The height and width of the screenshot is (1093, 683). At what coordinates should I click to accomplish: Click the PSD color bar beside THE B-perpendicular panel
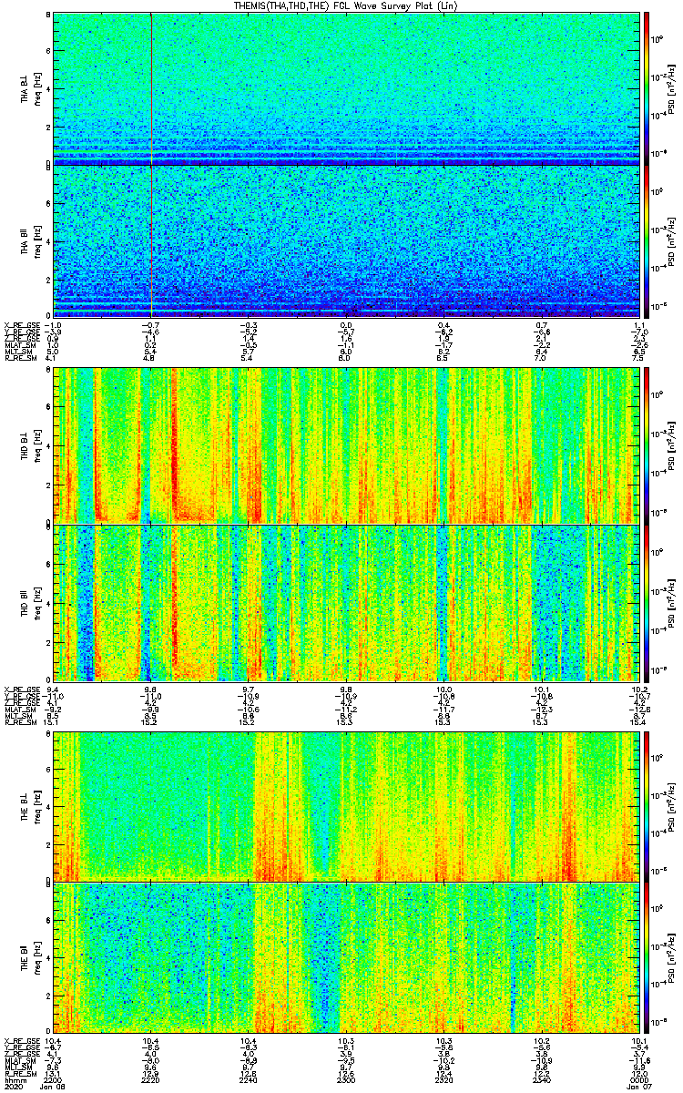647,804
